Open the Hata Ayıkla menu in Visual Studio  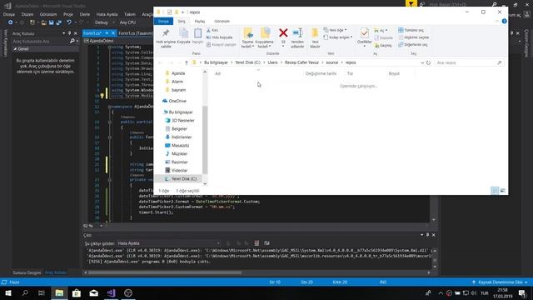107,14
